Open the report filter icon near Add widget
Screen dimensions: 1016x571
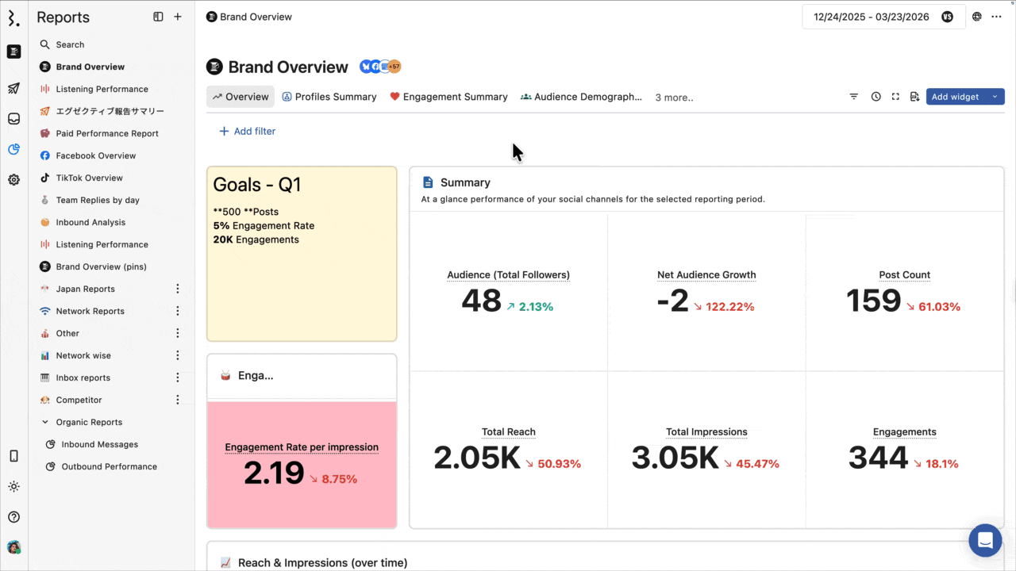853,96
